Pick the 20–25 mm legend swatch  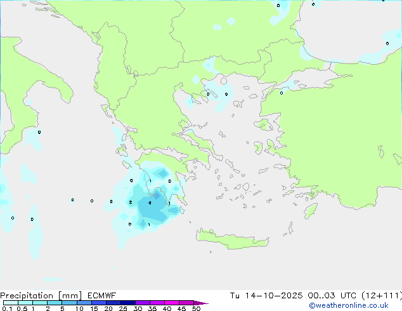[x=113, y=303]
